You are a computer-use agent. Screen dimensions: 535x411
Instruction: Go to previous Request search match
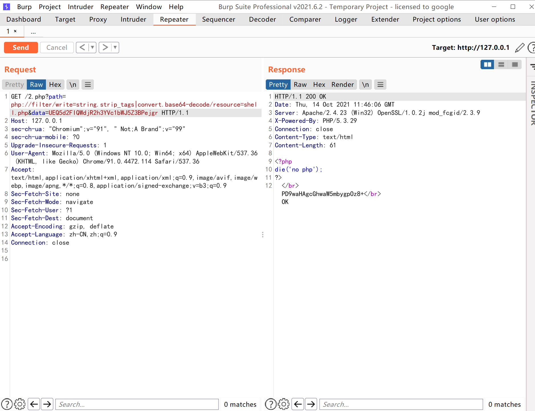pyautogui.click(x=34, y=404)
